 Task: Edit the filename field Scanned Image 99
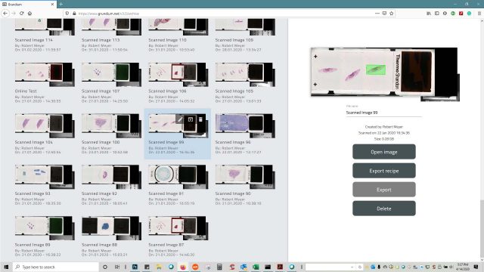point(383,113)
